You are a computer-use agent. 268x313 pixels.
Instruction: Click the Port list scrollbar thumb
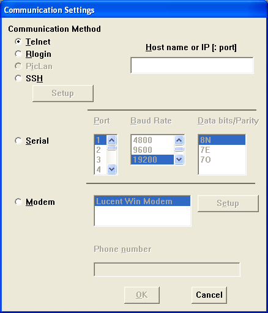pos(111,148)
